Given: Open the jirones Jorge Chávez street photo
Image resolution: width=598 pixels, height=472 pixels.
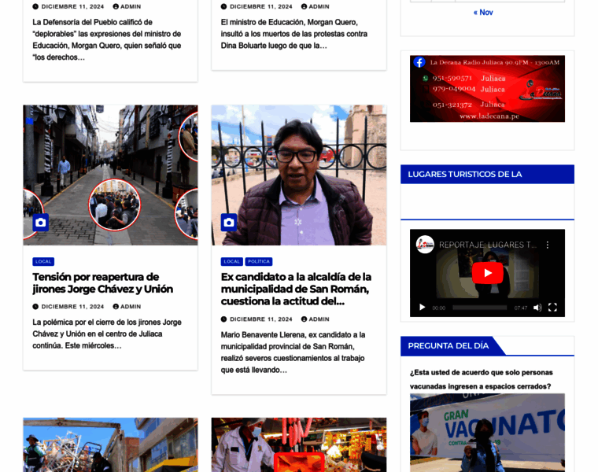Looking at the screenshot, I should 110,175.
